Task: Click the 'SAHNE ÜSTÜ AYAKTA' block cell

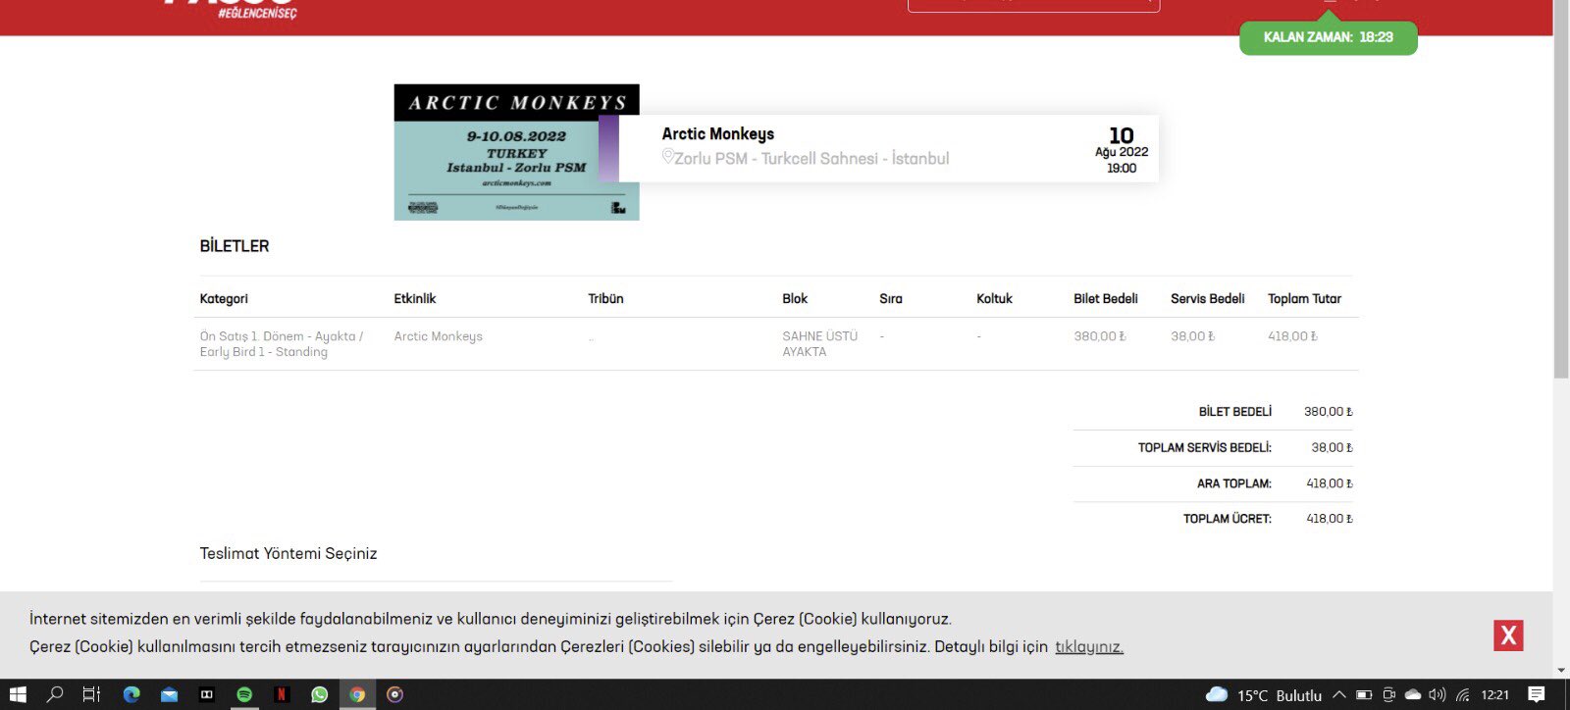Action: pos(820,344)
